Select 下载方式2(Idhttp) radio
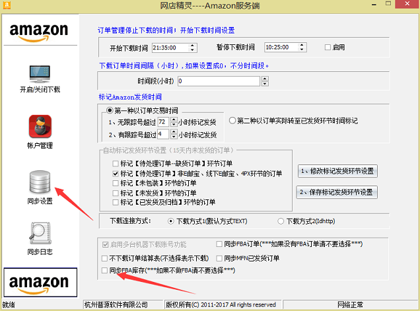The image size is (420, 311). point(281,221)
